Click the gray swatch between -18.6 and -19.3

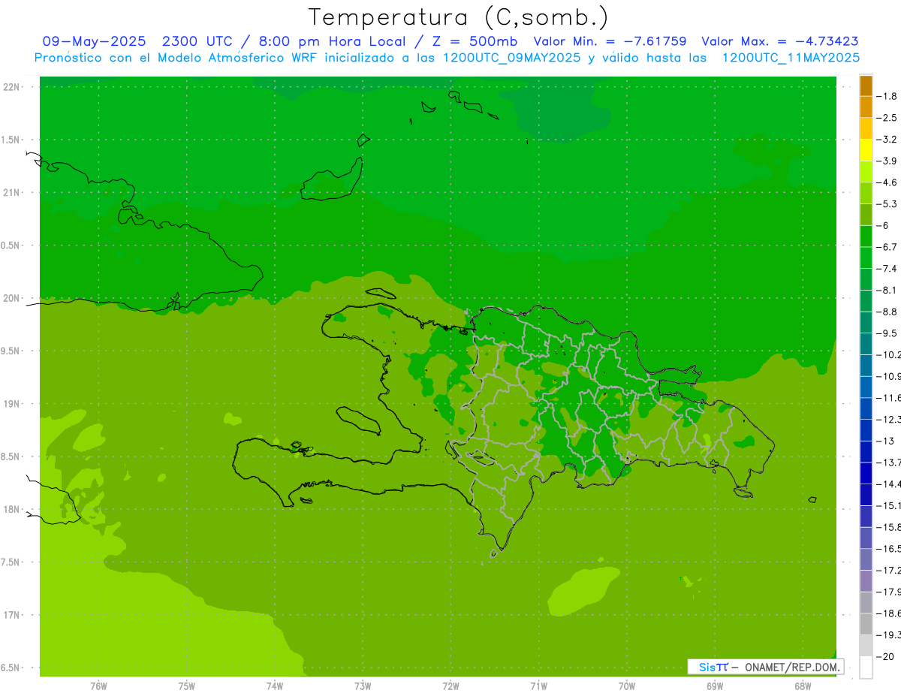click(x=866, y=624)
